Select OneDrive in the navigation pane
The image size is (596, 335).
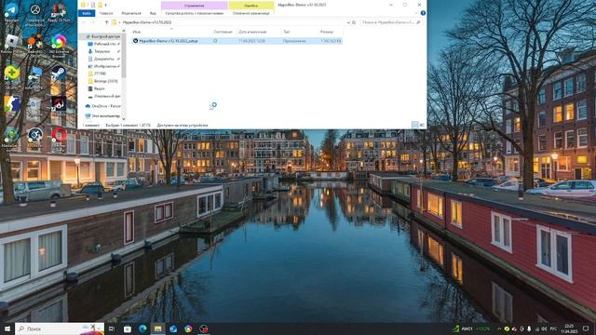point(102,106)
